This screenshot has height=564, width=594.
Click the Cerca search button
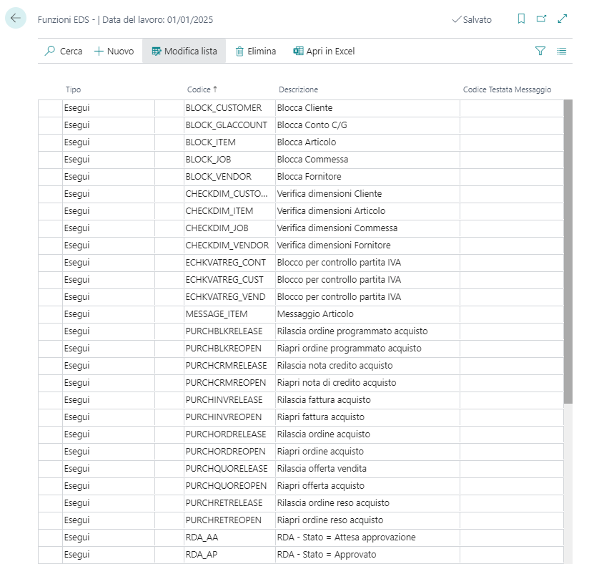pos(63,51)
